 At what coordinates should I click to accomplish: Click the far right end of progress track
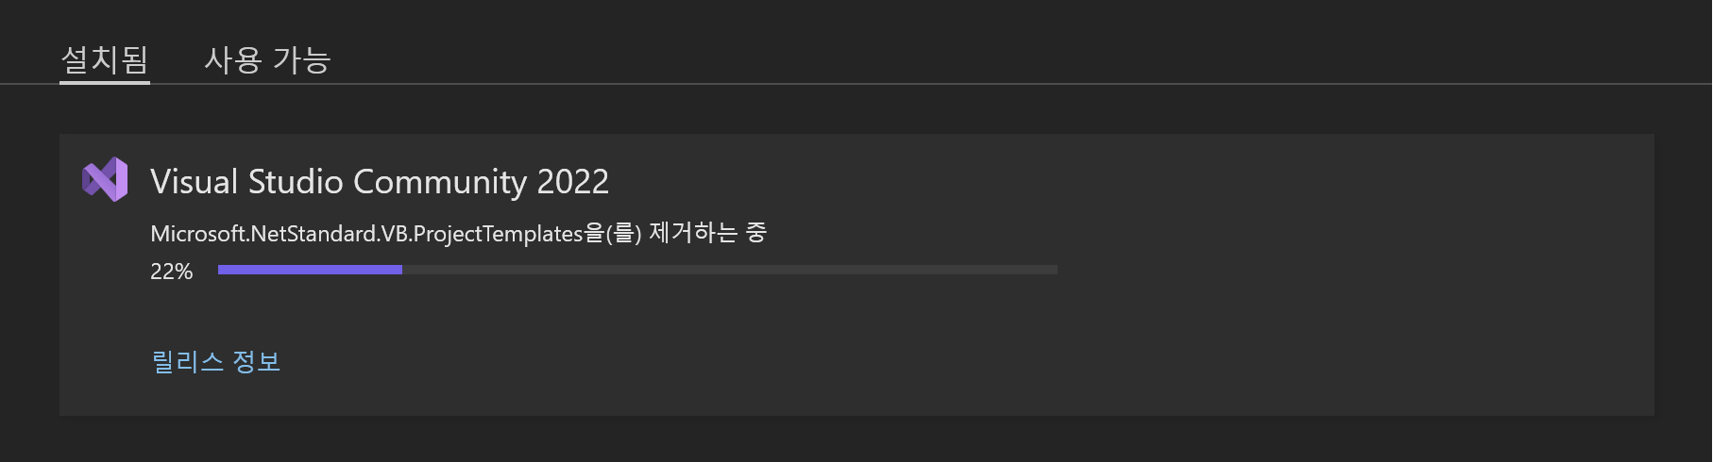point(1054,270)
